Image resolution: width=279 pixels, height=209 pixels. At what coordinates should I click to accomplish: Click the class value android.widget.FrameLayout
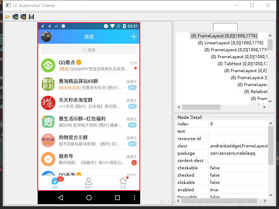pos(239,146)
